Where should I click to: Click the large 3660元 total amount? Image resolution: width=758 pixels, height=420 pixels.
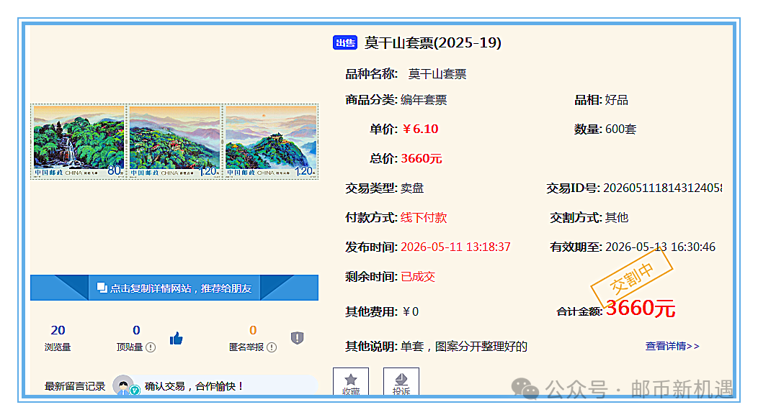(x=641, y=308)
